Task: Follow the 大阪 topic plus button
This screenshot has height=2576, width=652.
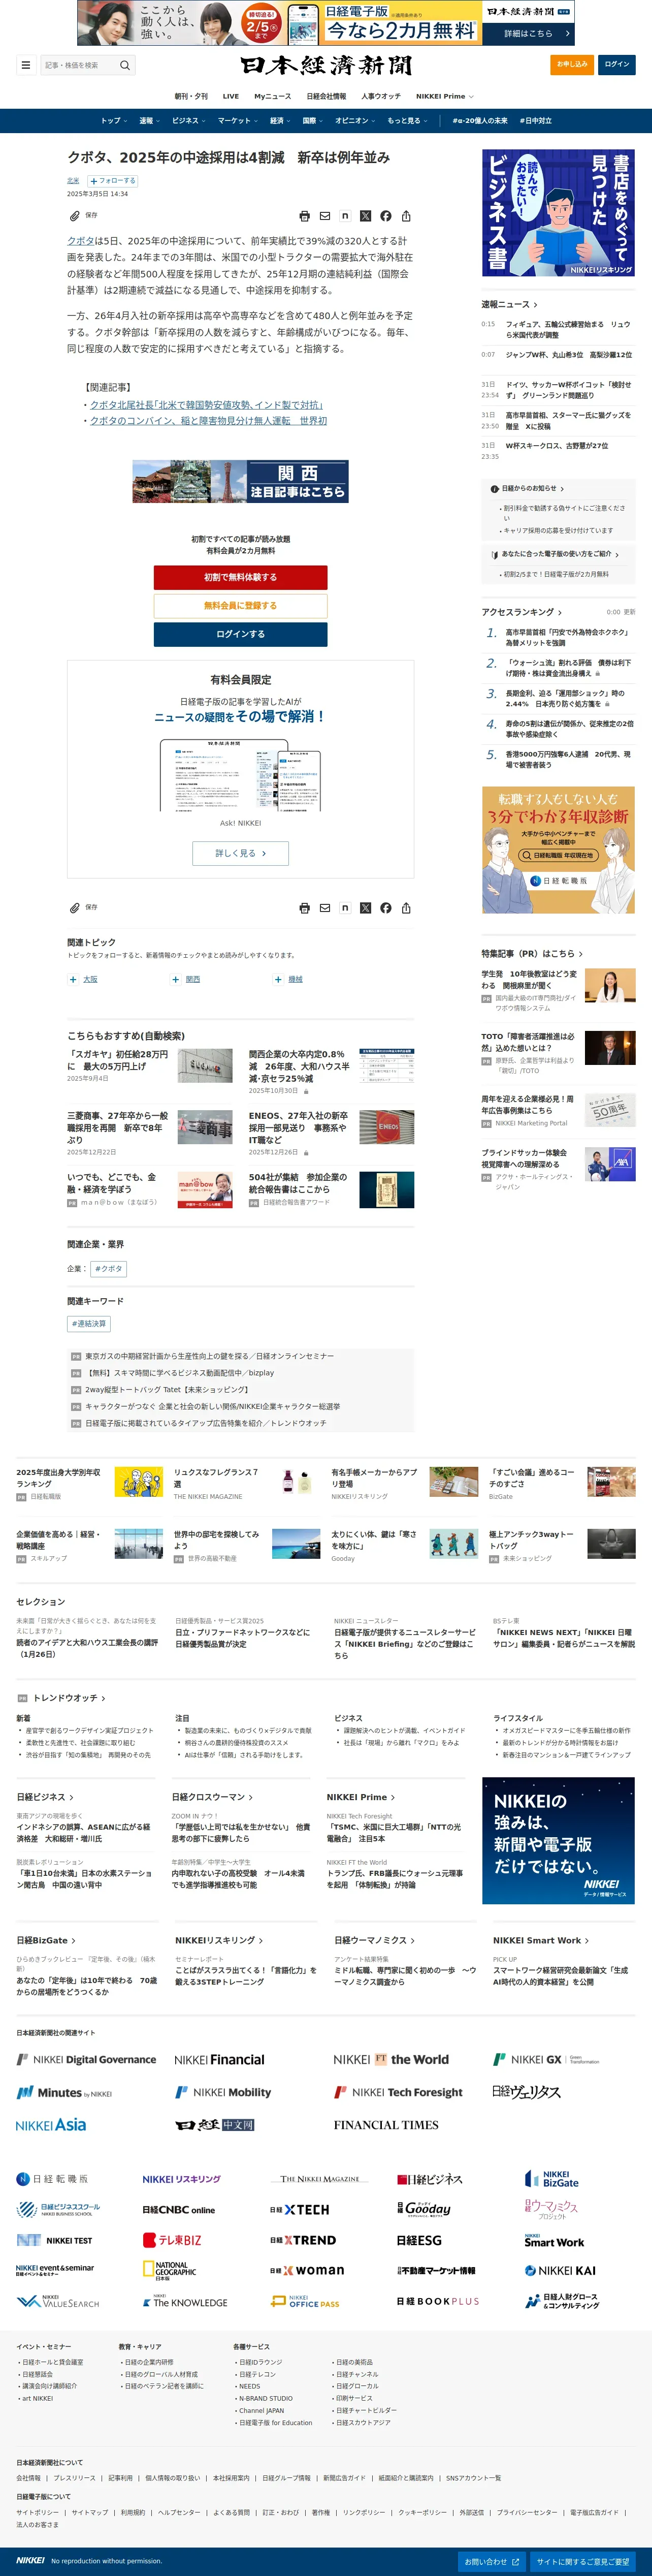Action: pos(73,980)
